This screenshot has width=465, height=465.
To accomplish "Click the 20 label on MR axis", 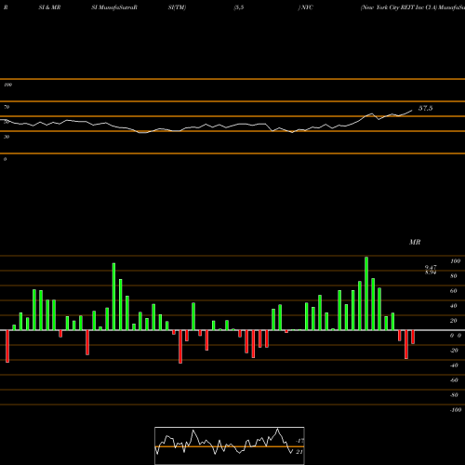I will point(453,321).
